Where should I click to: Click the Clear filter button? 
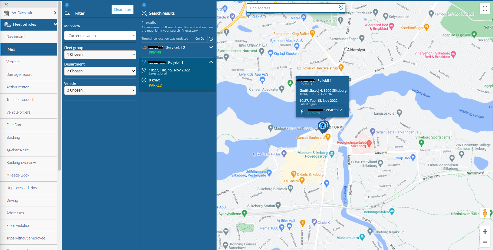click(x=123, y=10)
